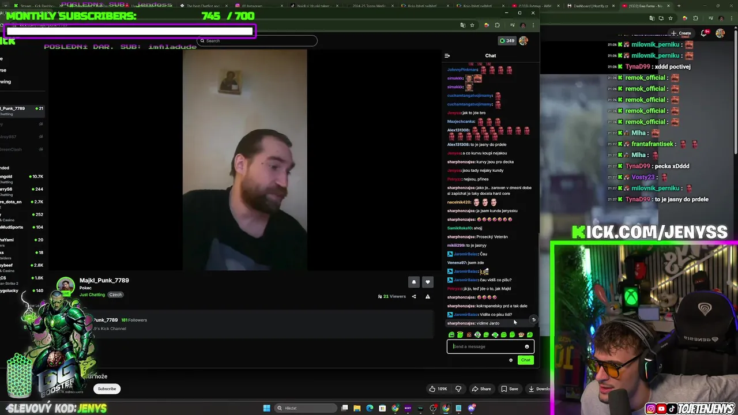Bookmark this page with the star icon
This screenshot has width=738, height=415.
coord(472,25)
